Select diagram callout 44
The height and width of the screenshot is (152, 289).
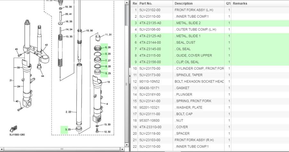point(43,76)
